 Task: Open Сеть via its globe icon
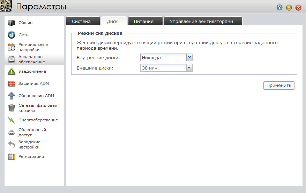pos(12,35)
